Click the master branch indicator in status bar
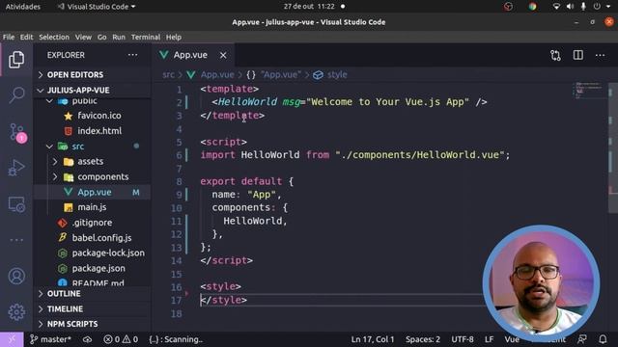The width and height of the screenshot is (618, 347). (x=50, y=339)
